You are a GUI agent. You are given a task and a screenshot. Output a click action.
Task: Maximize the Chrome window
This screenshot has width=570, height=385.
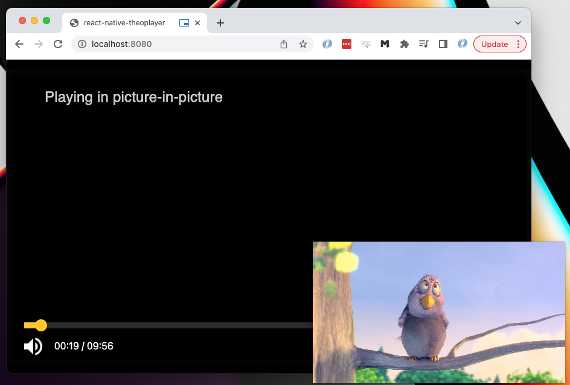[46, 20]
